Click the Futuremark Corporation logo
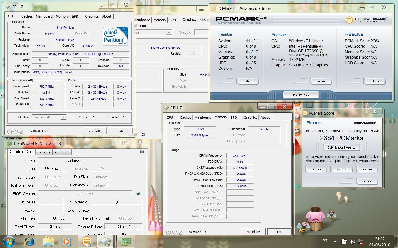Viewport: 398px width, 248px height. [366, 20]
